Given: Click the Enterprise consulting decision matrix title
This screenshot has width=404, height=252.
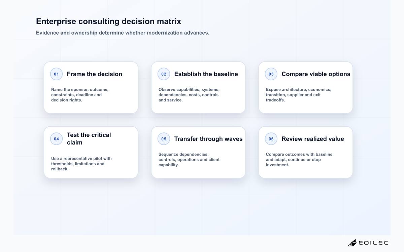Looking at the screenshot, I should (x=108, y=22).
